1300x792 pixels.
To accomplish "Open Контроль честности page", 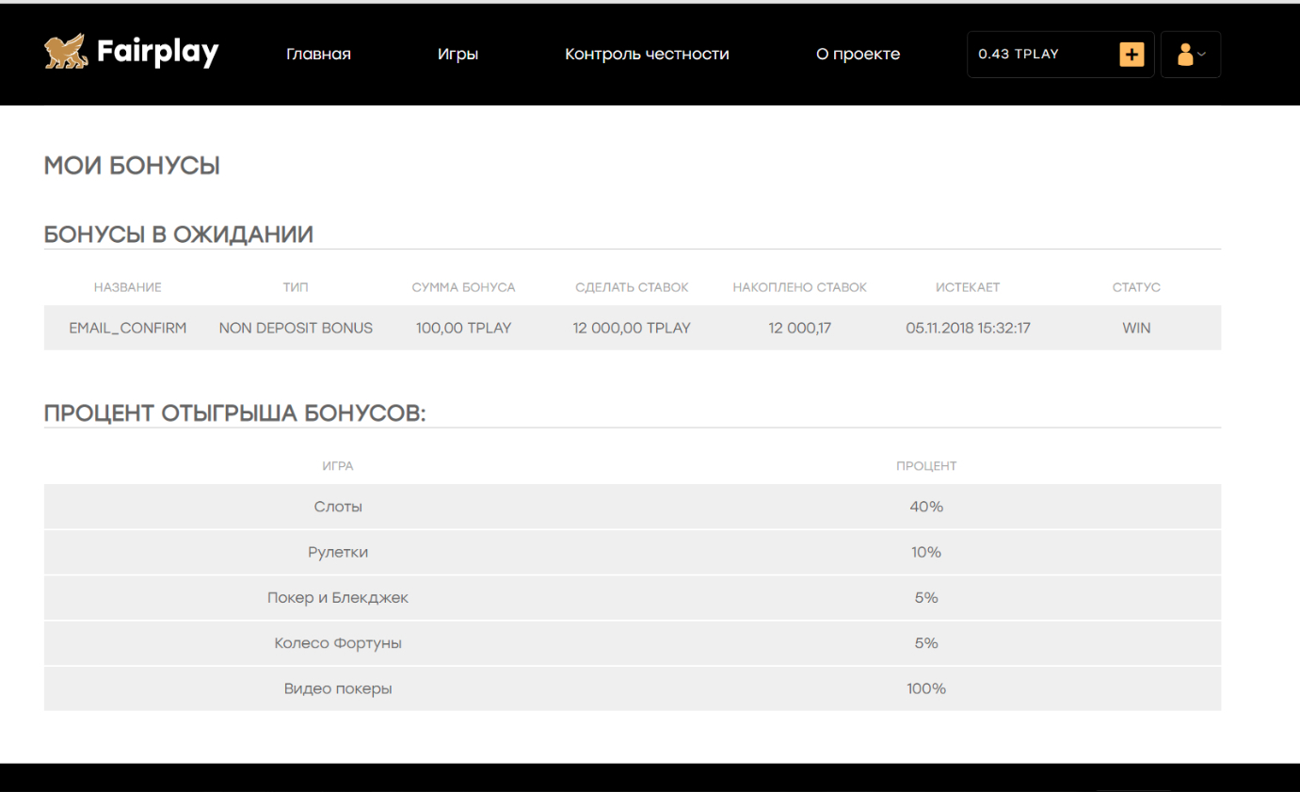I will coord(647,55).
